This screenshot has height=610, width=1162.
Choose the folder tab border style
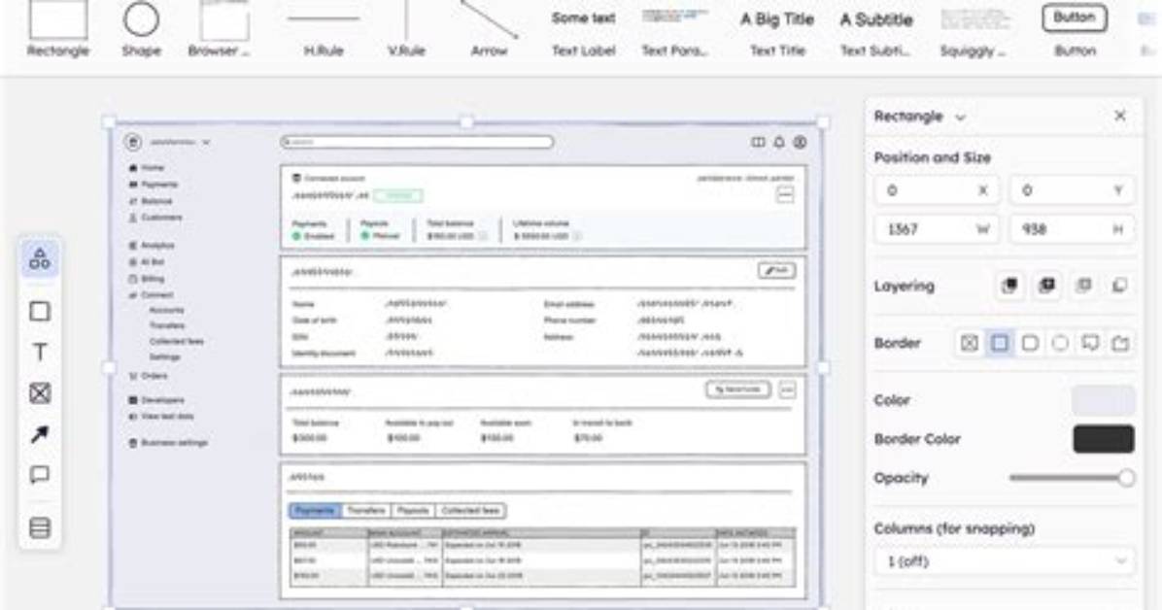[1120, 343]
